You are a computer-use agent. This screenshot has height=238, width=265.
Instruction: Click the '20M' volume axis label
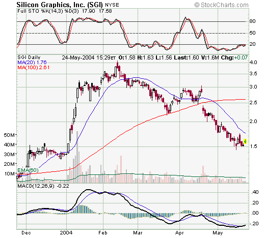tap(9, 164)
